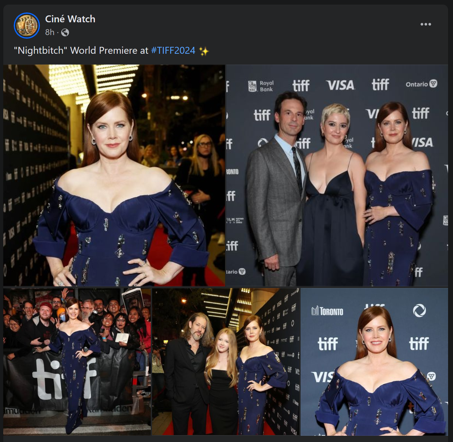Follow the #TIFF2024 hashtag
This screenshot has width=453, height=442.
[x=173, y=50]
